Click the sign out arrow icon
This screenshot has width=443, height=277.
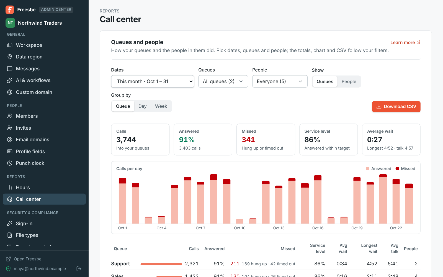[79, 269]
